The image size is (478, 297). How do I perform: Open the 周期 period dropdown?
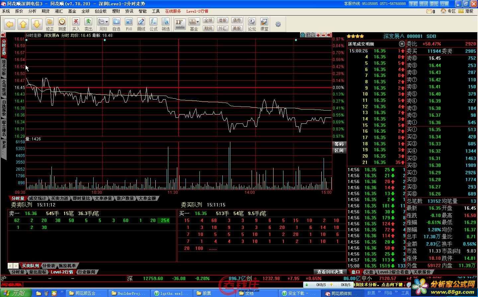103,24
